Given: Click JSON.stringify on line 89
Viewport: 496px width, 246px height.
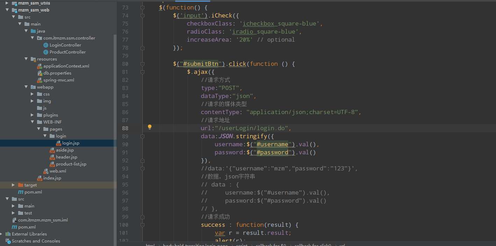Looking at the screenshot, I should 243,136.
